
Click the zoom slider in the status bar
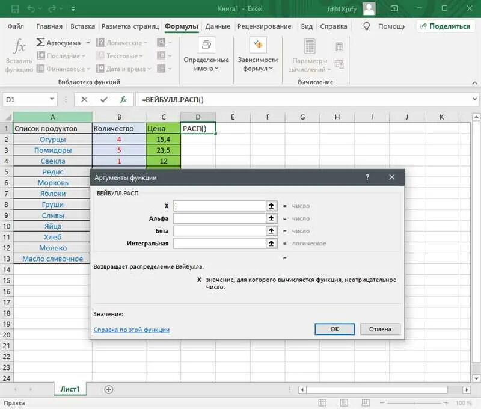(414, 403)
